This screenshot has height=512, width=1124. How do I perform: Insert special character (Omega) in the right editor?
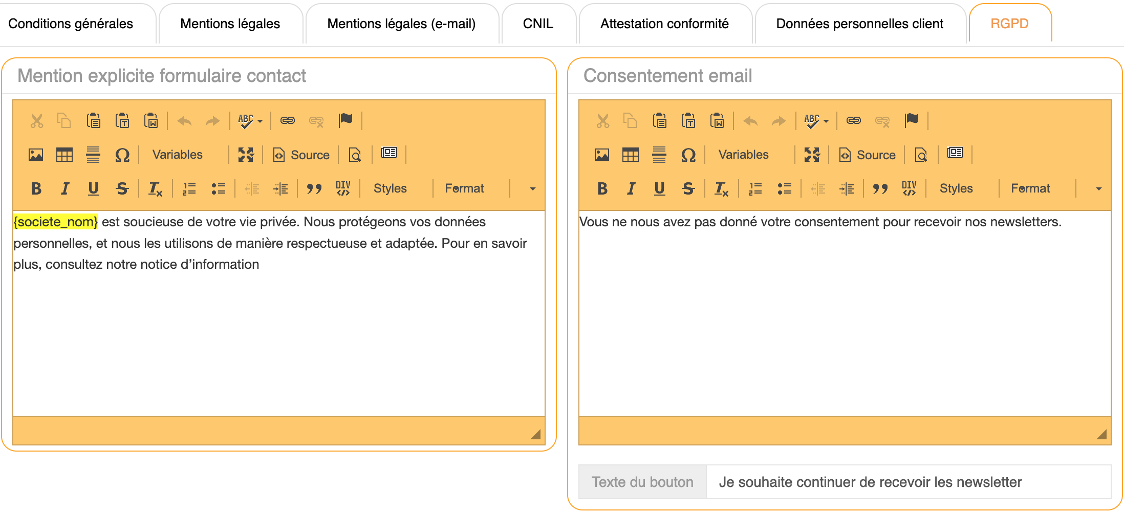click(688, 155)
